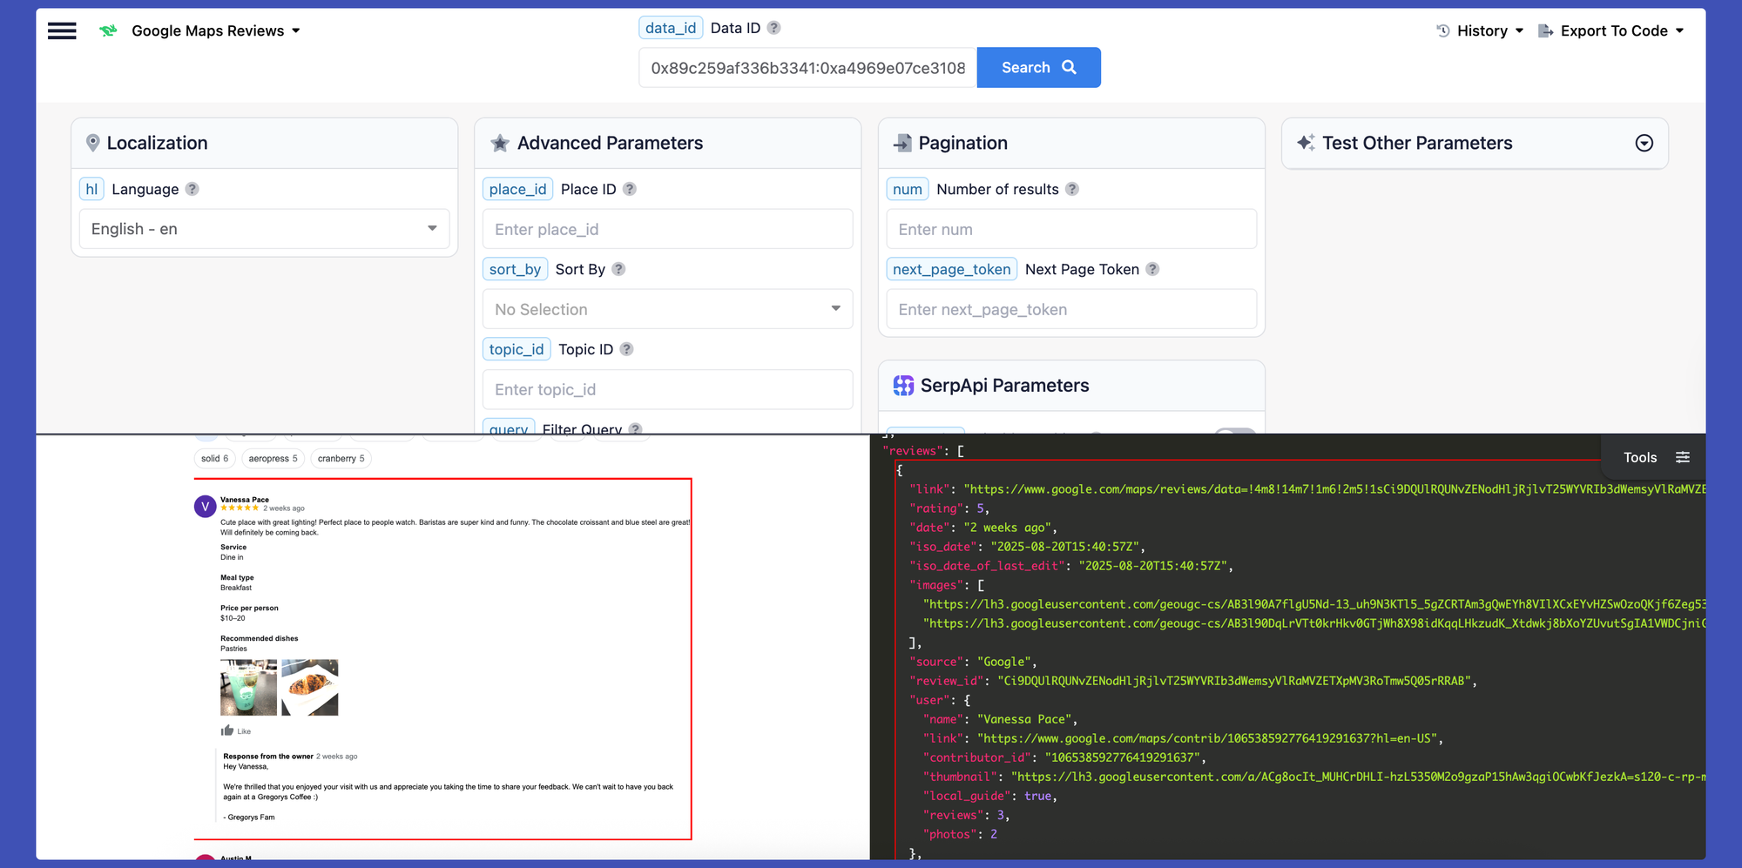This screenshot has height=868, width=1742.
Task: Click the next_page_token parameter tag
Action: tap(952, 269)
